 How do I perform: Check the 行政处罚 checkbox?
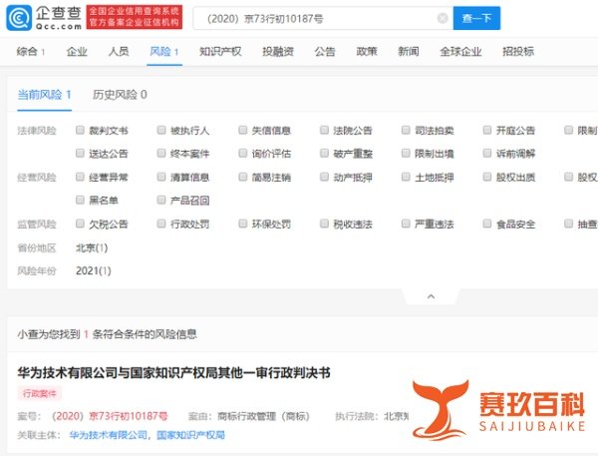pyautogui.click(x=161, y=224)
